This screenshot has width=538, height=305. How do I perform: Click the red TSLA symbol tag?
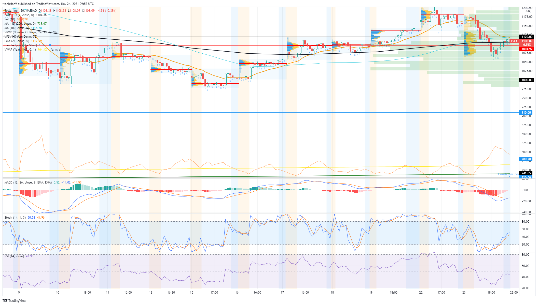tap(514, 41)
